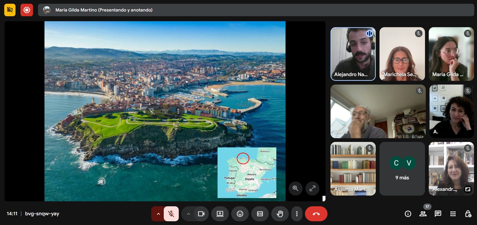This screenshot has height=225, width=477.
Task: Select Alexandr... video tile
Action: tap(451, 169)
